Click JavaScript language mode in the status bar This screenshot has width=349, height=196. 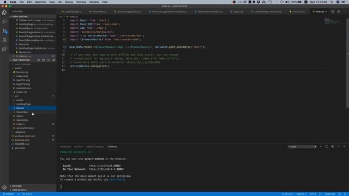[x=330, y=194]
